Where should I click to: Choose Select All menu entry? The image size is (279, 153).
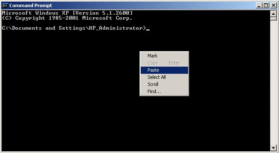coord(164,77)
